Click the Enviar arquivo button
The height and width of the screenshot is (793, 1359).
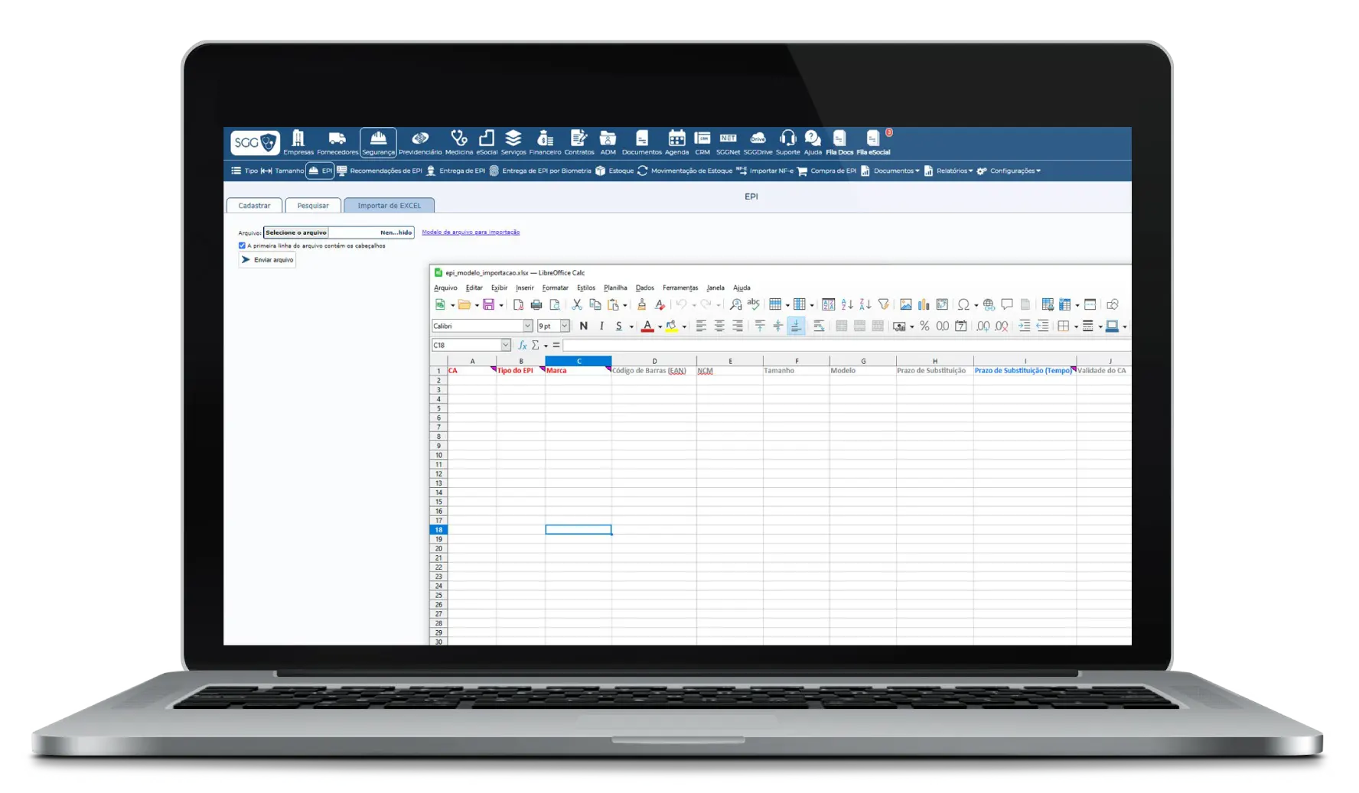[x=267, y=259]
